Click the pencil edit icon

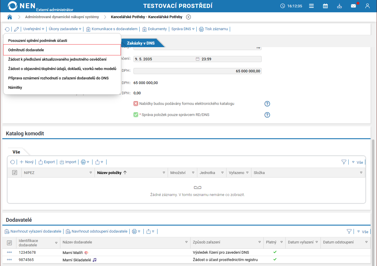tap(16, 29)
